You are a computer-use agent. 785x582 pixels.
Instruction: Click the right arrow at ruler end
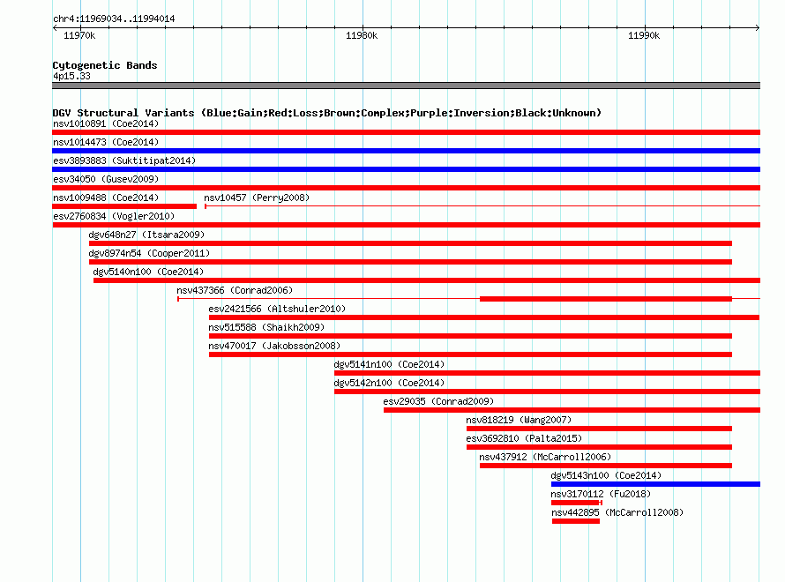point(758,27)
